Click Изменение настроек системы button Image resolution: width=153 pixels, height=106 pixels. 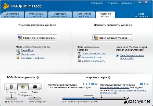(x=37, y=38)
